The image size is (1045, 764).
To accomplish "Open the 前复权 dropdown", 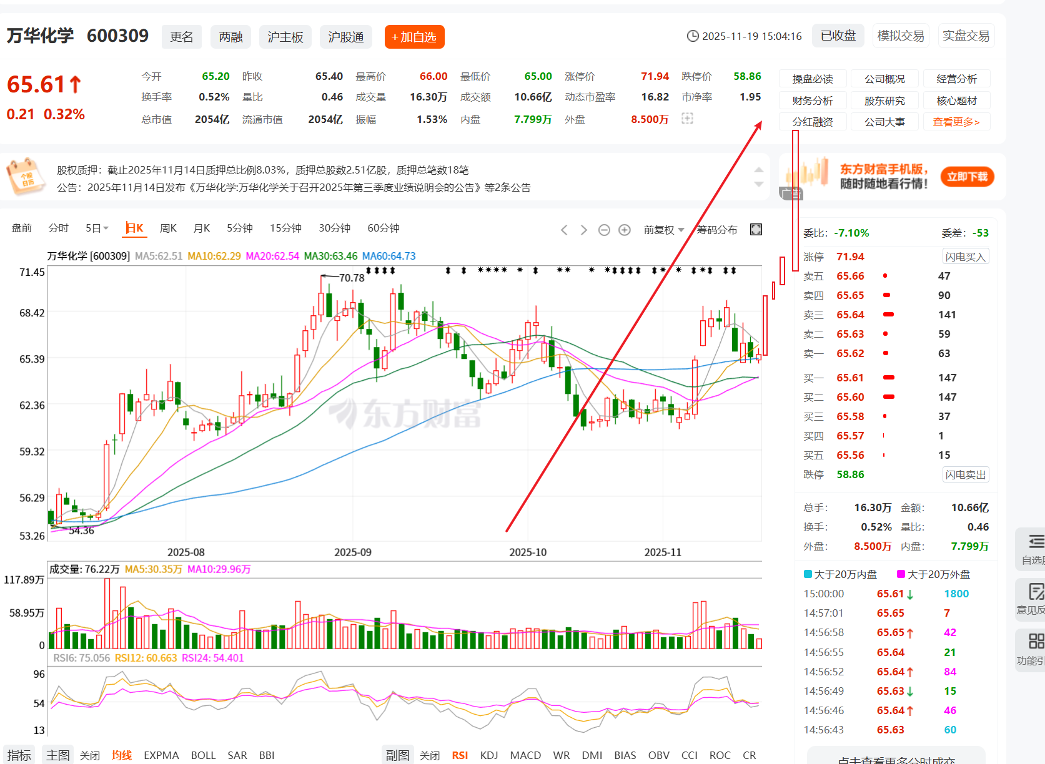I will [x=664, y=230].
